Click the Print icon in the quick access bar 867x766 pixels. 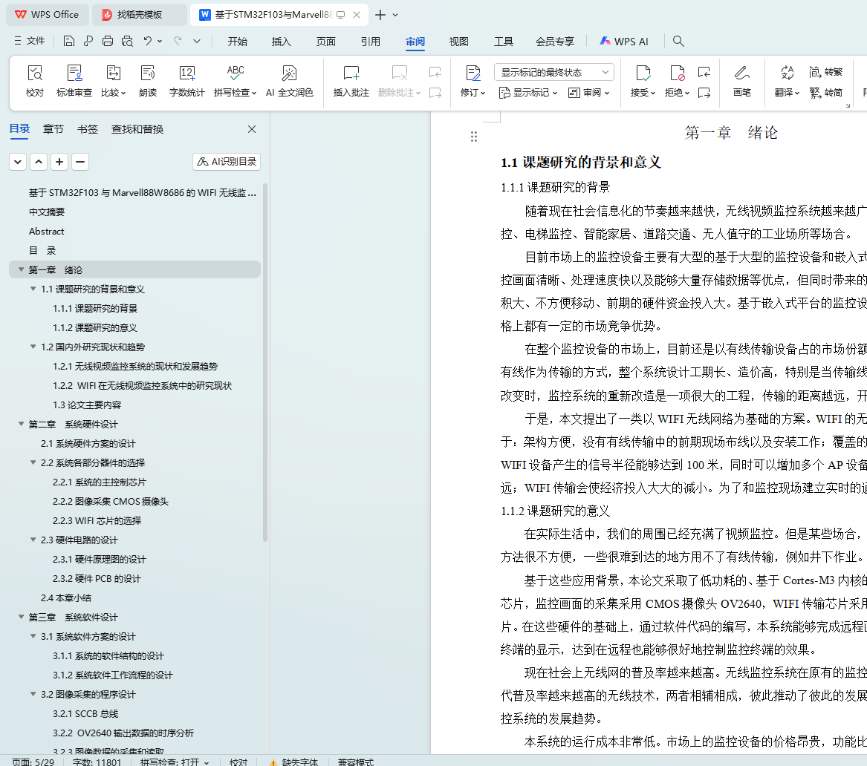(x=108, y=41)
